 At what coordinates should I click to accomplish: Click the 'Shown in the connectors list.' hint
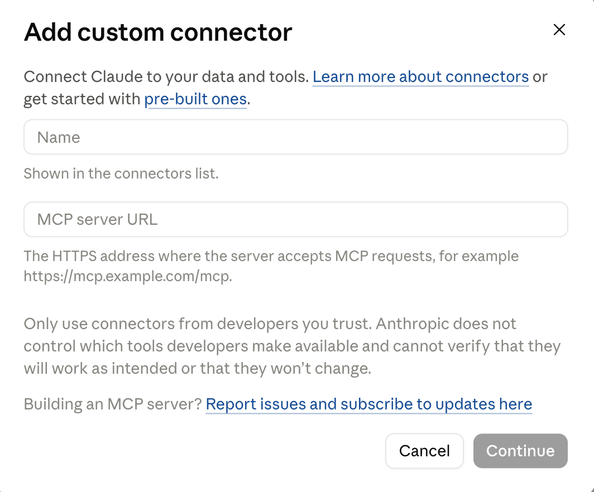(121, 173)
